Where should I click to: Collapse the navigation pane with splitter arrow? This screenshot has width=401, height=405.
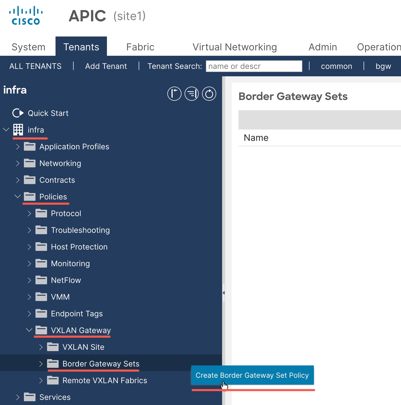[224, 293]
